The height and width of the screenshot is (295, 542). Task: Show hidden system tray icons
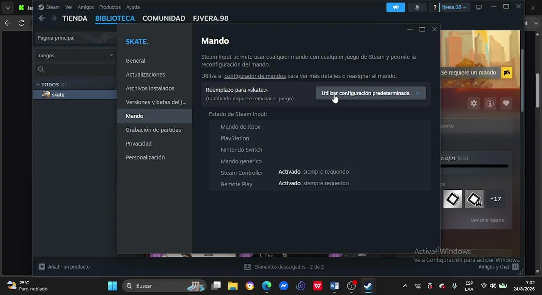pos(405,286)
